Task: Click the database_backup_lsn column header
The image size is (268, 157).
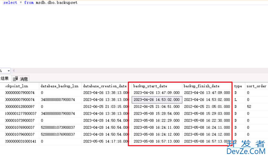Action: pos(60,86)
